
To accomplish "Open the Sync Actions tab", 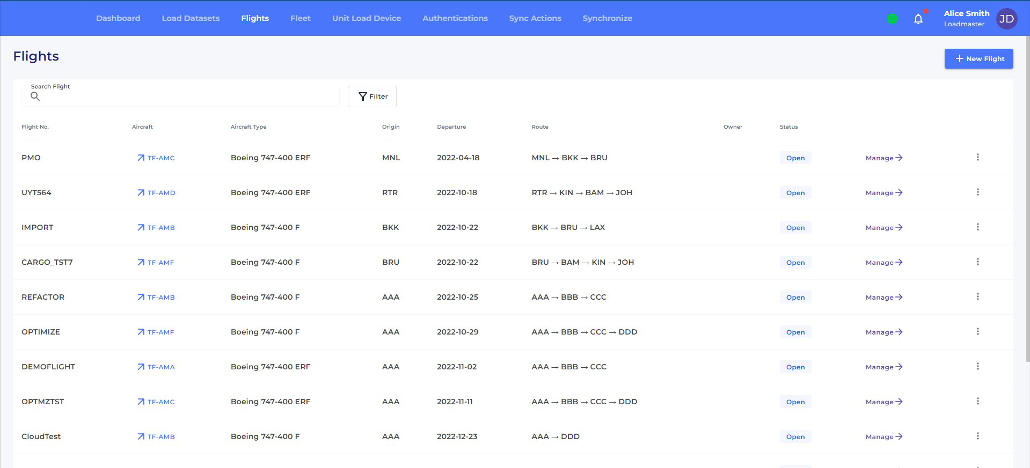I will tap(535, 18).
